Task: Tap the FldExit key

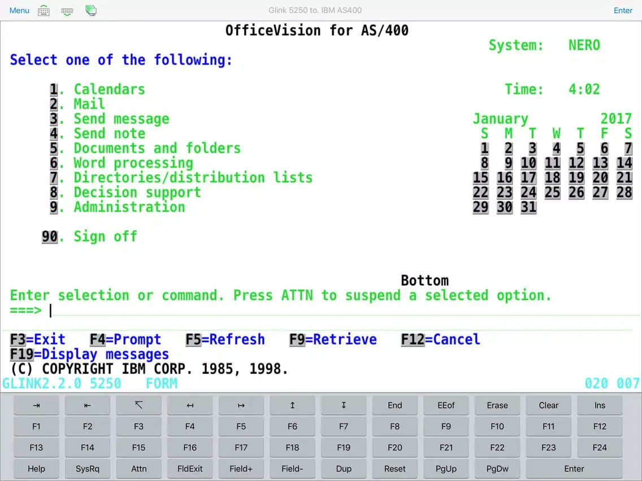Action: click(x=190, y=469)
